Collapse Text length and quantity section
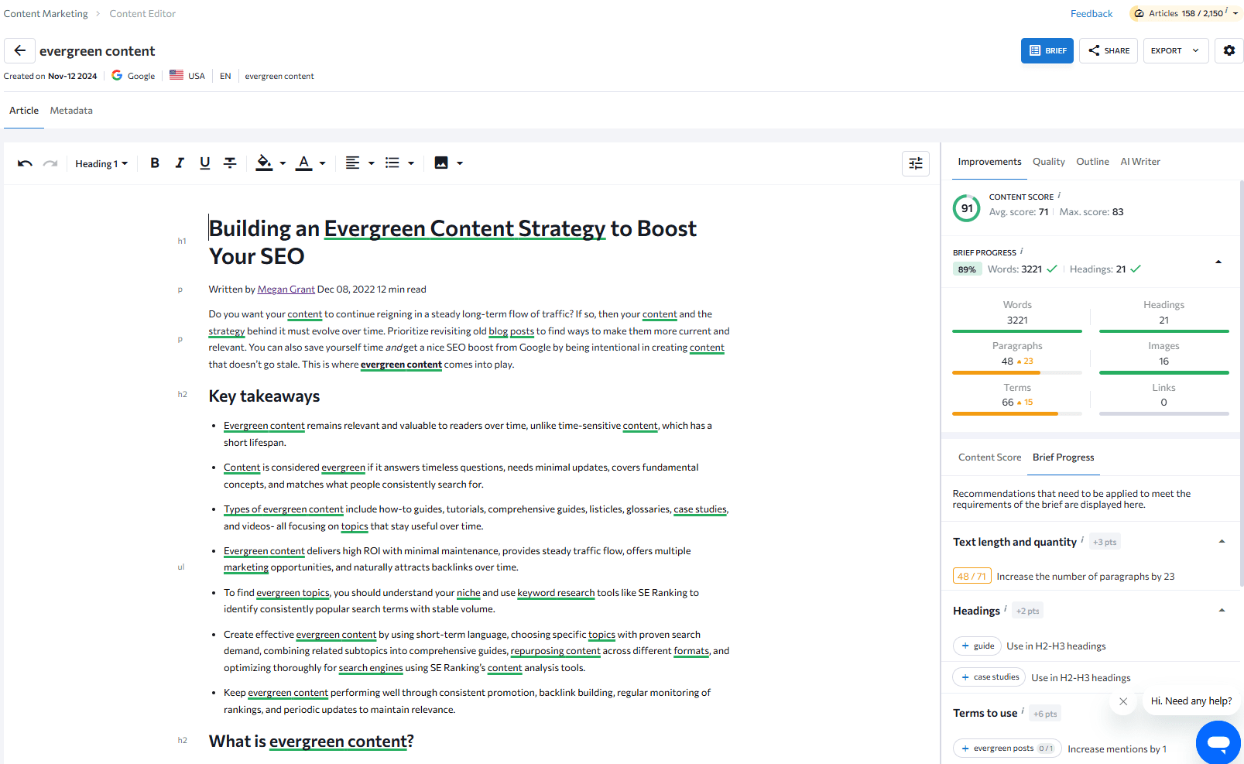This screenshot has width=1244, height=764. pos(1222,541)
